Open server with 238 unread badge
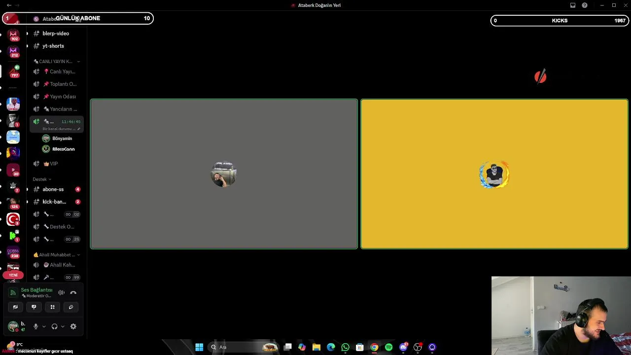631x355 pixels. coord(13,253)
